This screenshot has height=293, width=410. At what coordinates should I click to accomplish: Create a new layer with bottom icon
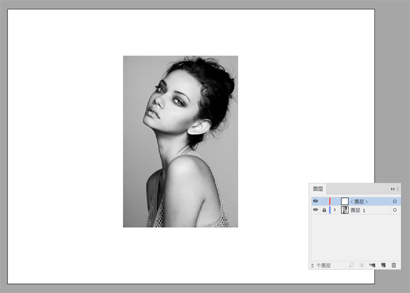[x=383, y=265]
